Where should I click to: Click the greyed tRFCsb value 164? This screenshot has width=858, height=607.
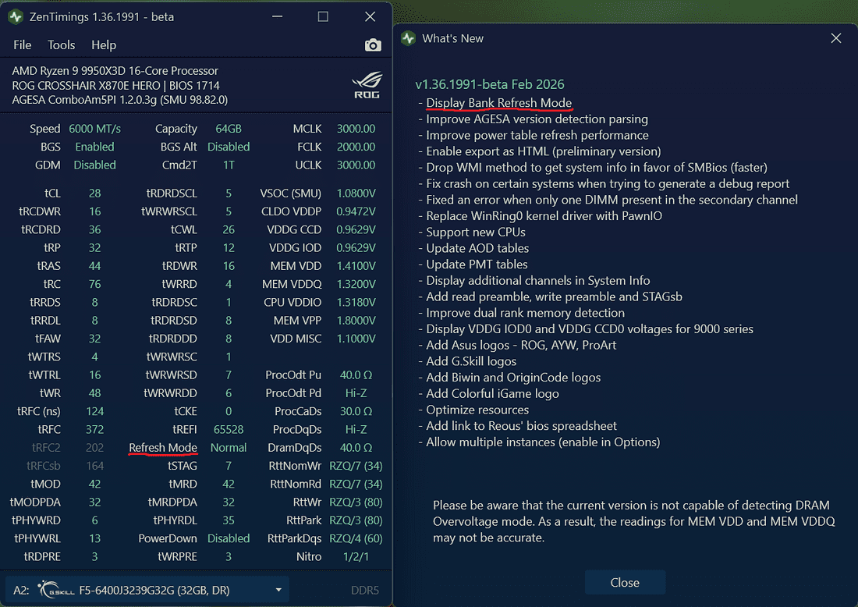pyautogui.click(x=94, y=466)
